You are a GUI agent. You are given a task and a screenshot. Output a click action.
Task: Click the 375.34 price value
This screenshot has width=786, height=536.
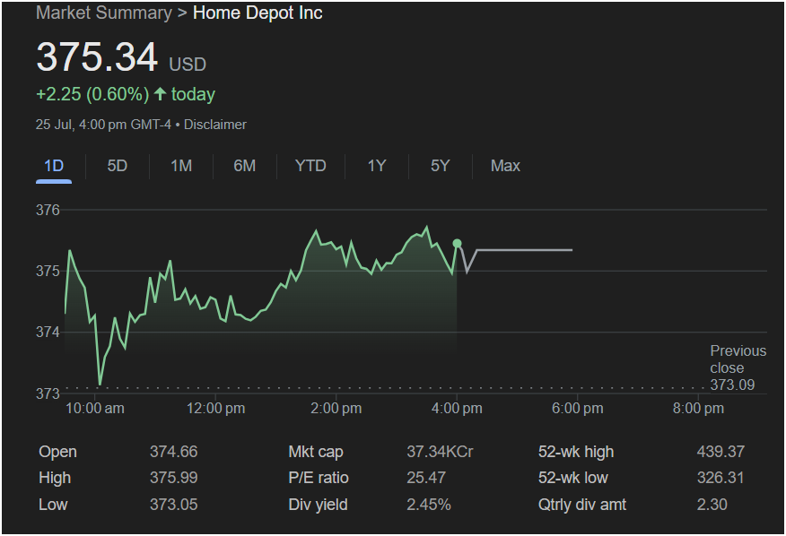pyautogui.click(x=97, y=56)
